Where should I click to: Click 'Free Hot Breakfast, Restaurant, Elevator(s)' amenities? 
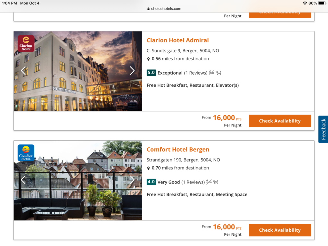point(193,85)
